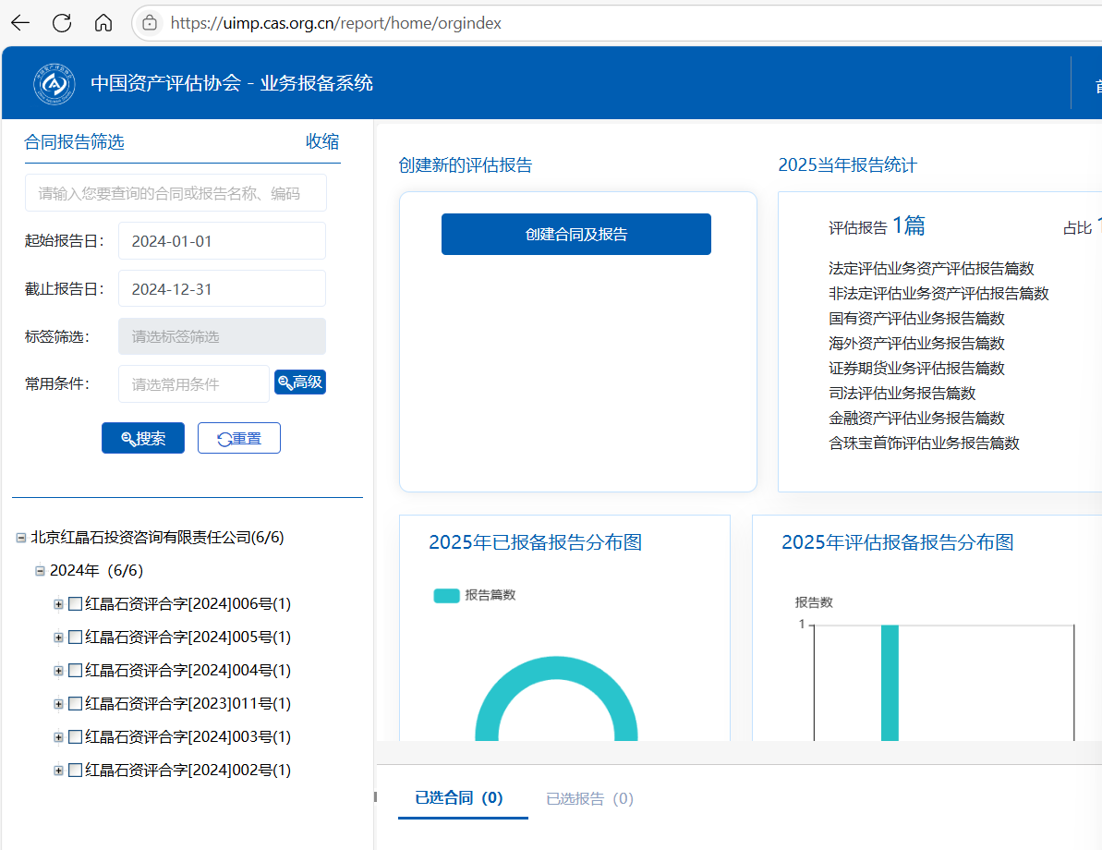The width and height of the screenshot is (1102, 850).
Task: Select the 已选合同 tab
Action: pos(459,798)
